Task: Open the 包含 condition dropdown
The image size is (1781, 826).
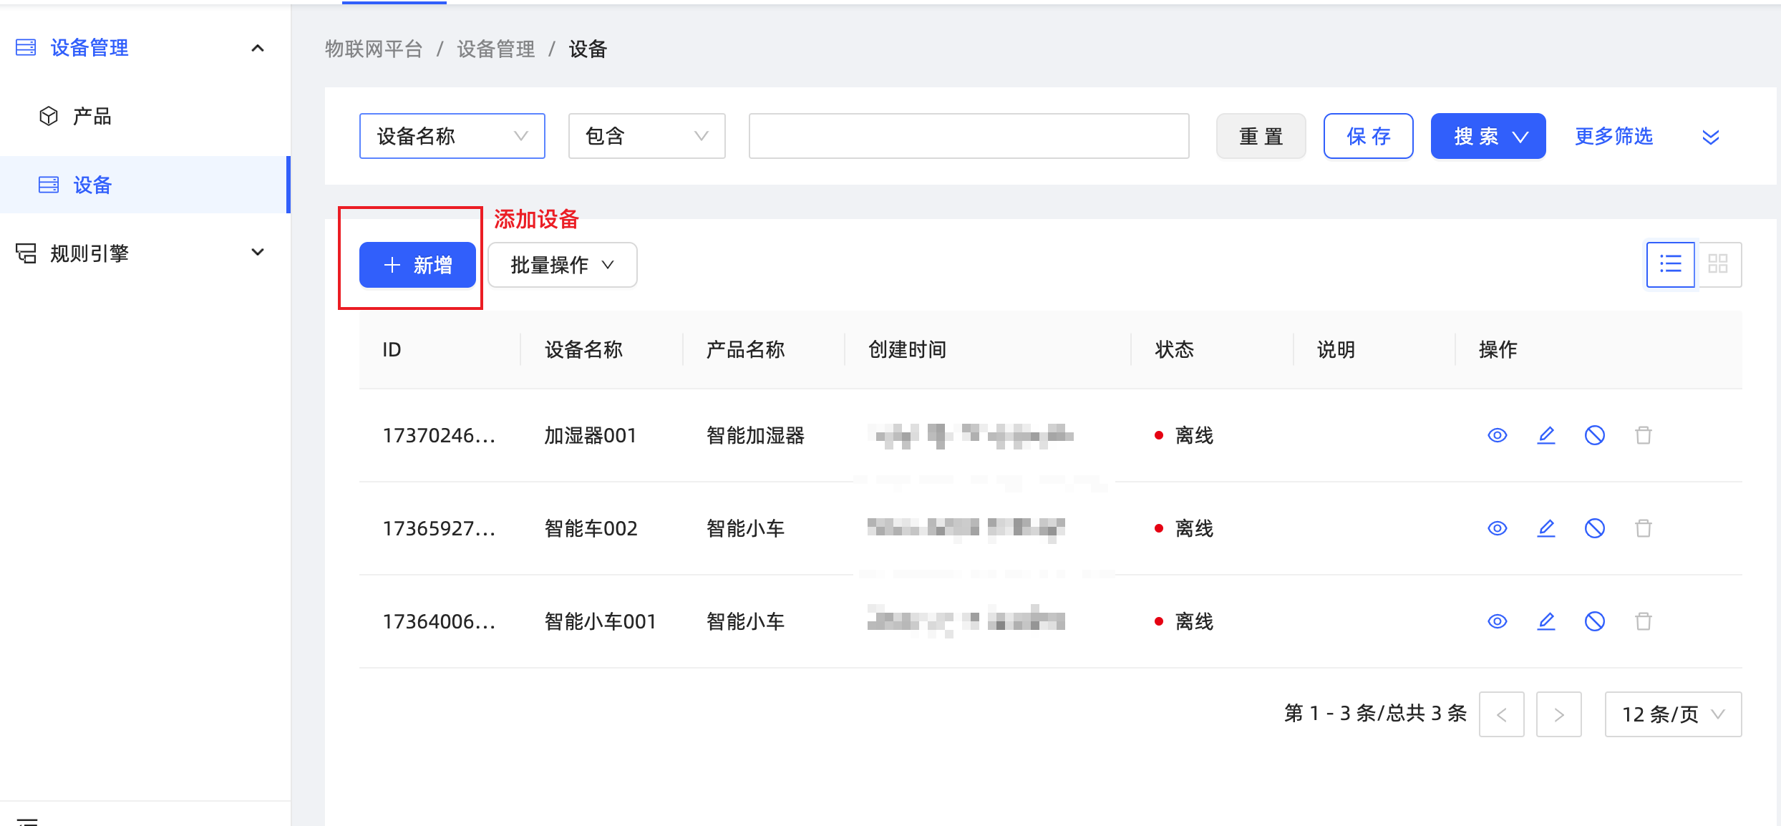Action: coord(646,136)
